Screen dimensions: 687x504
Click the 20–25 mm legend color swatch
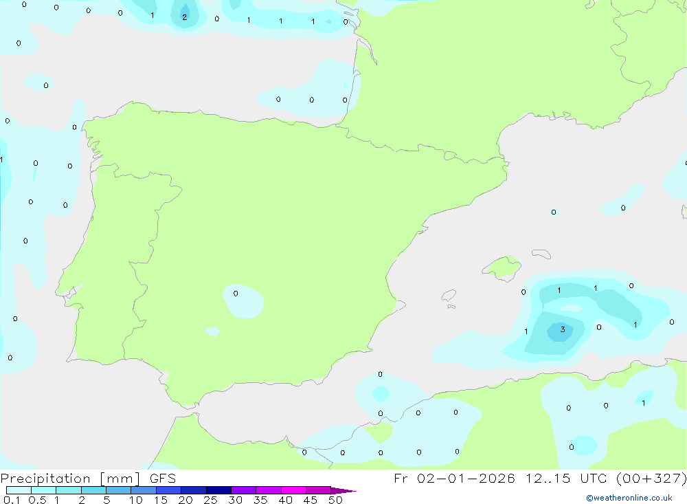194,490
